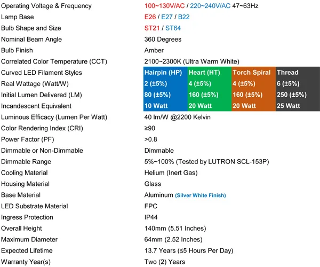Click the '≥90' CRI value
Viewport: 320px width, 267px height.
(x=149, y=128)
